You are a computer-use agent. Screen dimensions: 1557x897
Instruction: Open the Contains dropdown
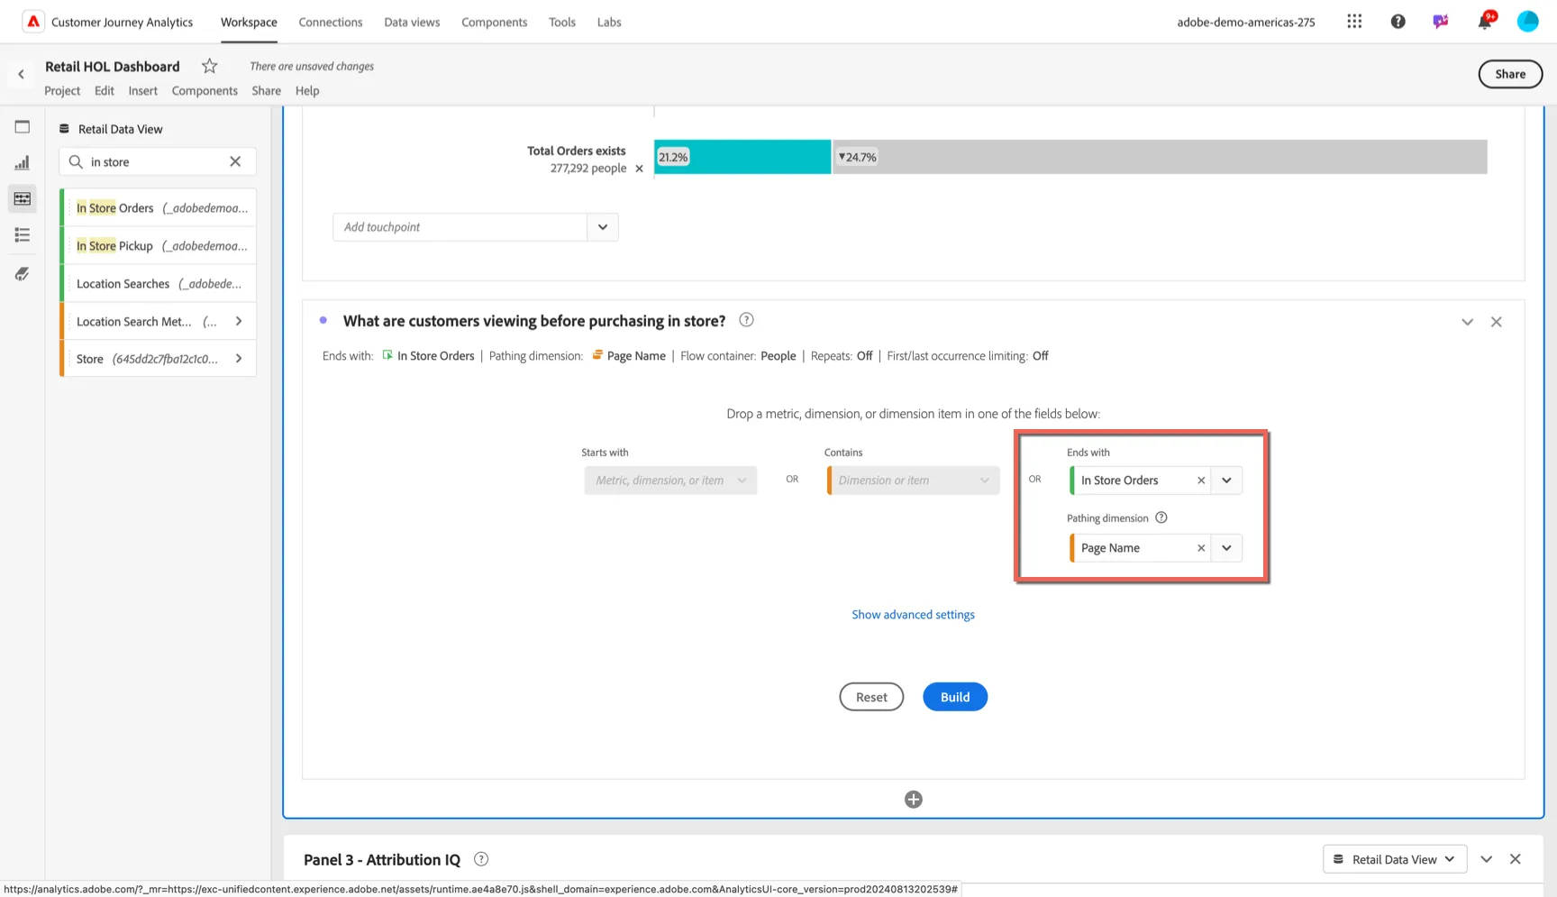(x=914, y=481)
